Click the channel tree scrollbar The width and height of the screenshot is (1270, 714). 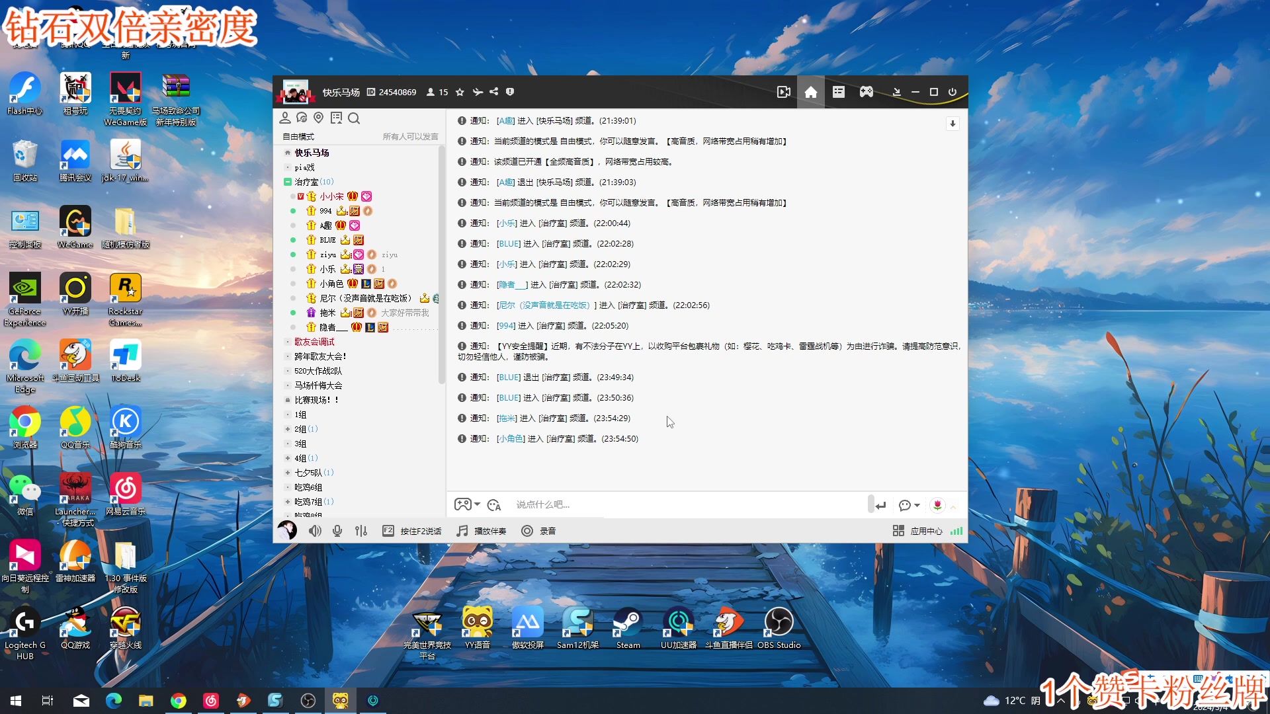pos(441,264)
